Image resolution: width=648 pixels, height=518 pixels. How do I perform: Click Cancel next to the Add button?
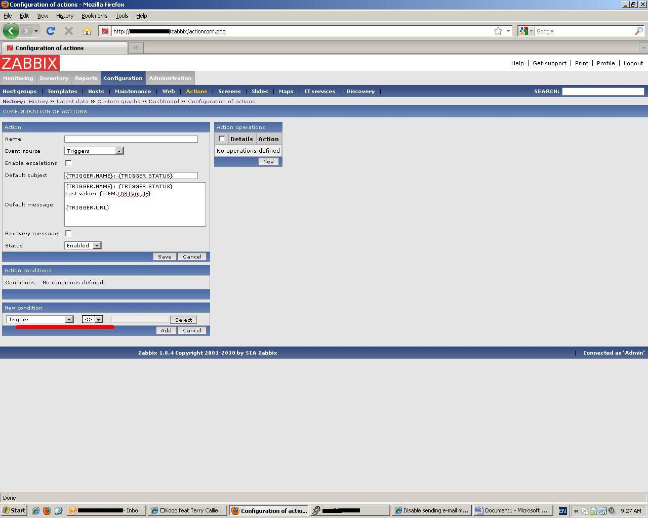[x=192, y=330]
